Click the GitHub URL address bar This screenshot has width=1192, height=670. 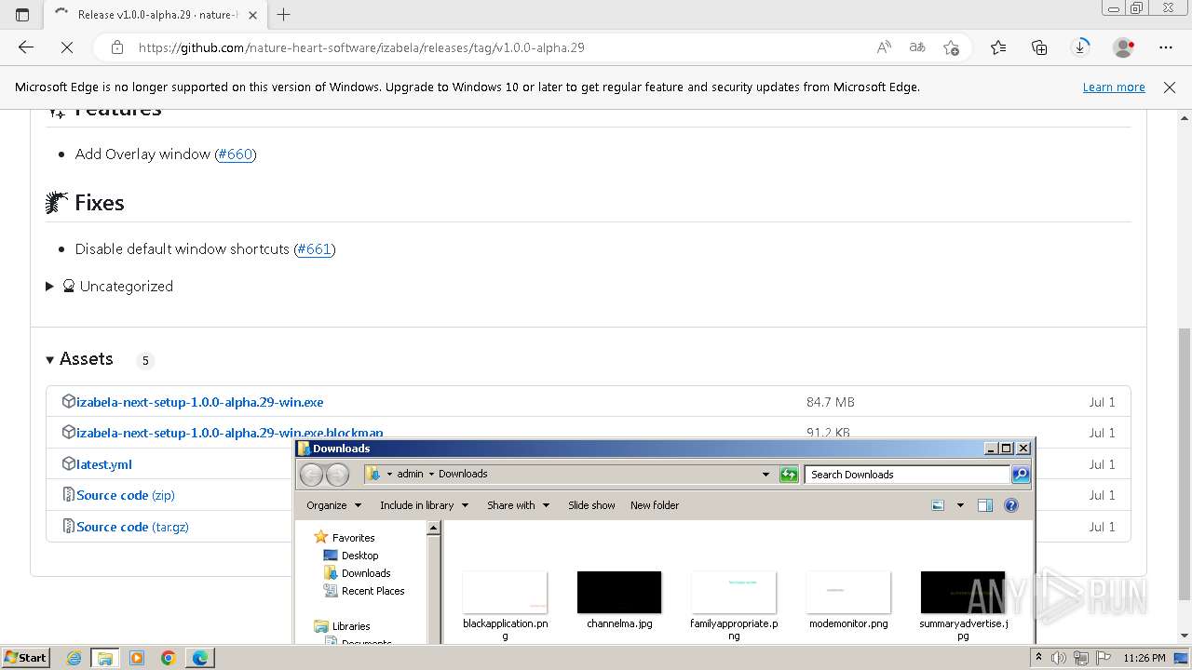tap(361, 47)
